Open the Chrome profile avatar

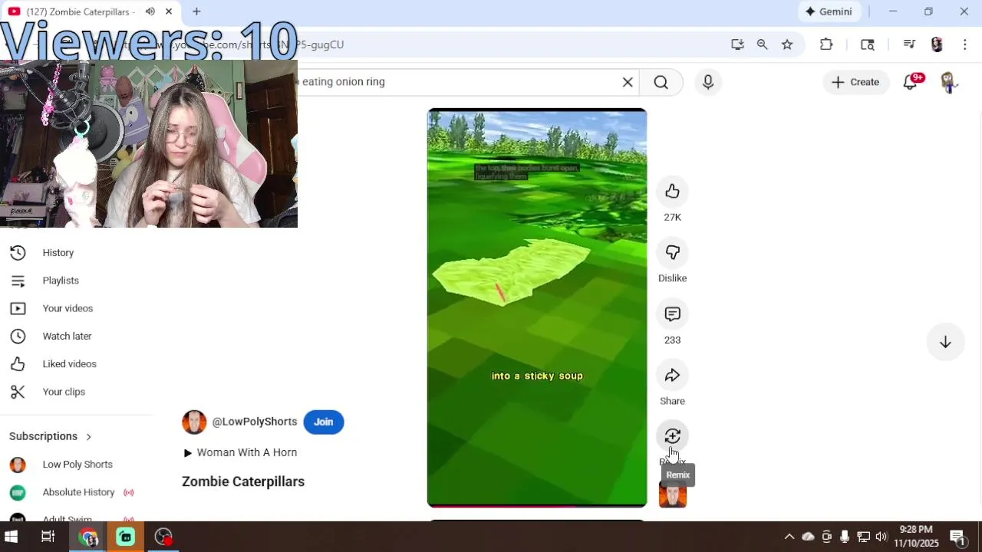[x=937, y=44]
